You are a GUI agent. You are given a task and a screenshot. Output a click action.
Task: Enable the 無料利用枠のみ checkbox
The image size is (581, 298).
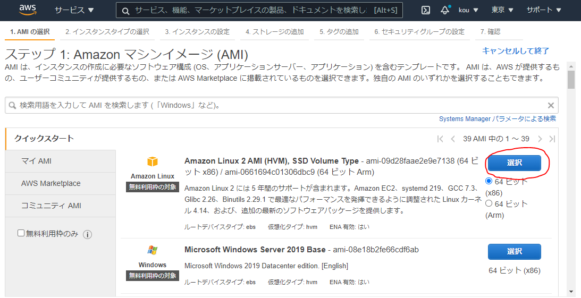21,233
